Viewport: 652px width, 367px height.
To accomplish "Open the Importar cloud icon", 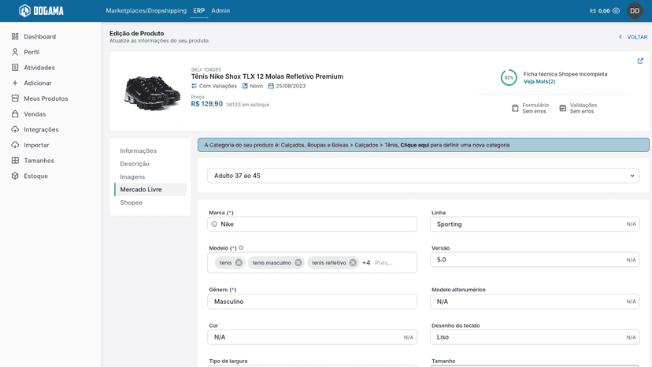I will pyautogui.click(x=15, y=145).
